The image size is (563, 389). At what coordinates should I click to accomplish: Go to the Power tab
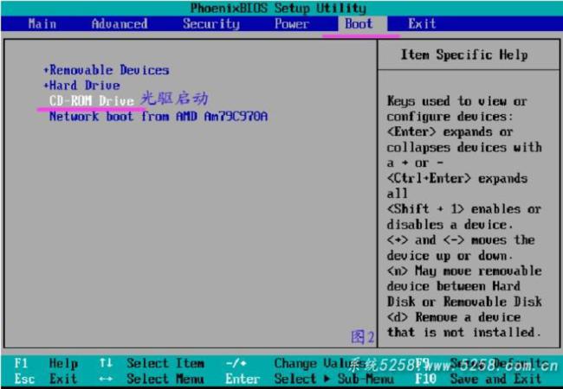point(292,24)
